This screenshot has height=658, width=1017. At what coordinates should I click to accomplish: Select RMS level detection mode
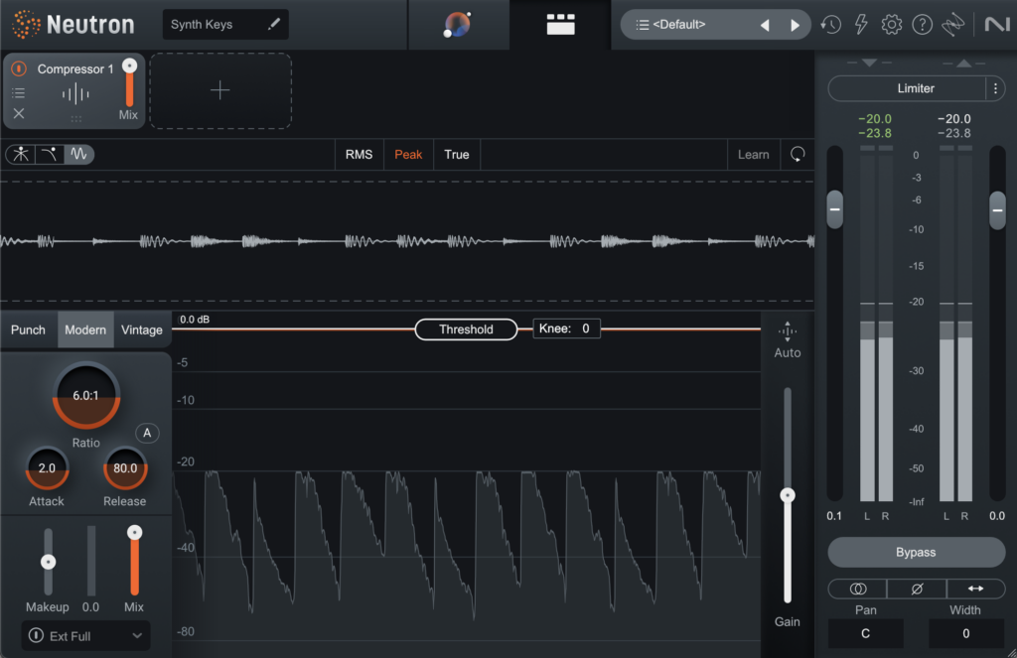pos(359,154)
